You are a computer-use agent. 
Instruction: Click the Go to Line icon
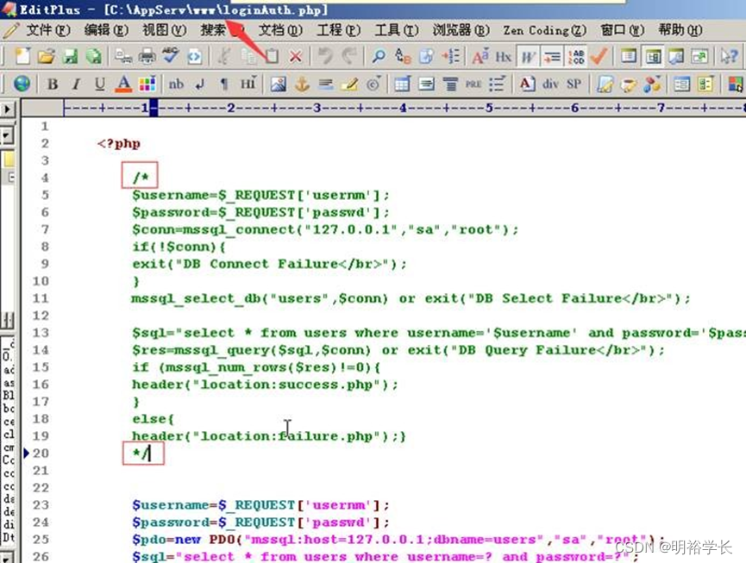tap(450, 57)
